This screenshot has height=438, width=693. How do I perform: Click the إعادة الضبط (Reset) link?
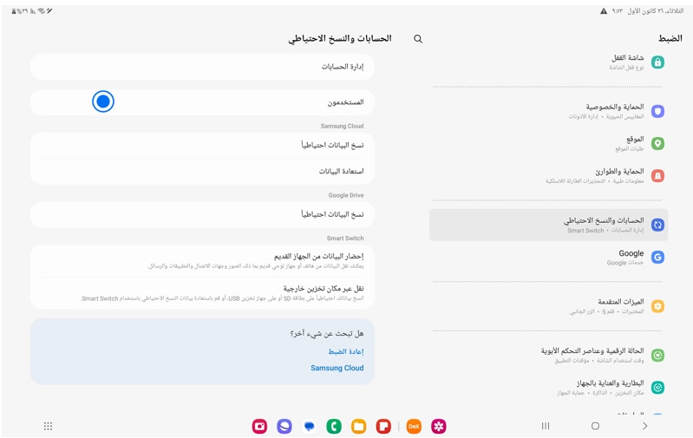345,352
